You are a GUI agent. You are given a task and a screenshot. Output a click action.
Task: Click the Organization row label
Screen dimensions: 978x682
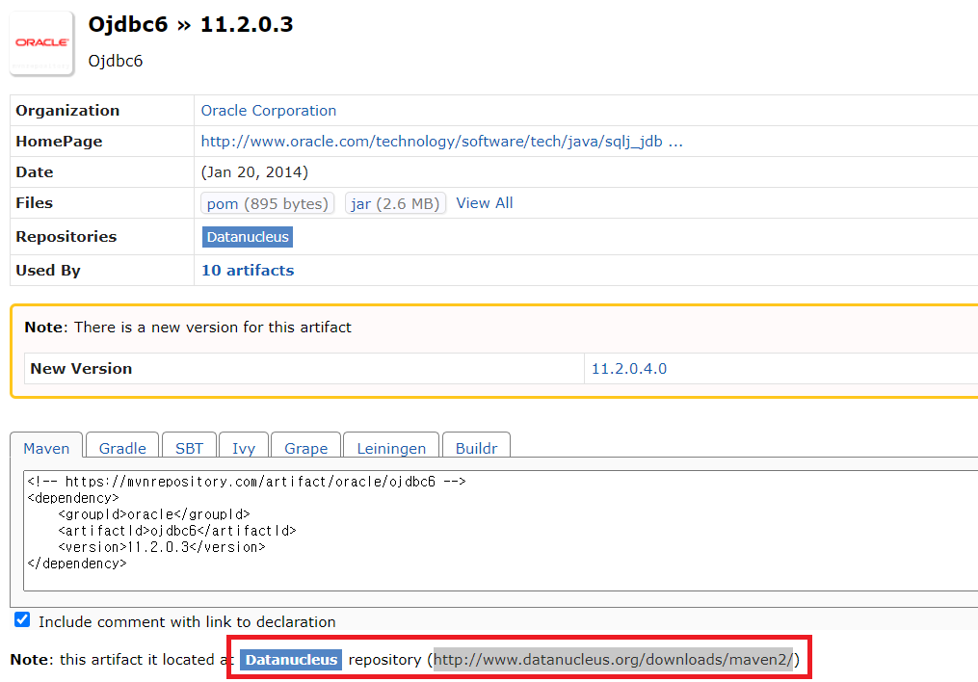click(67, 111)
